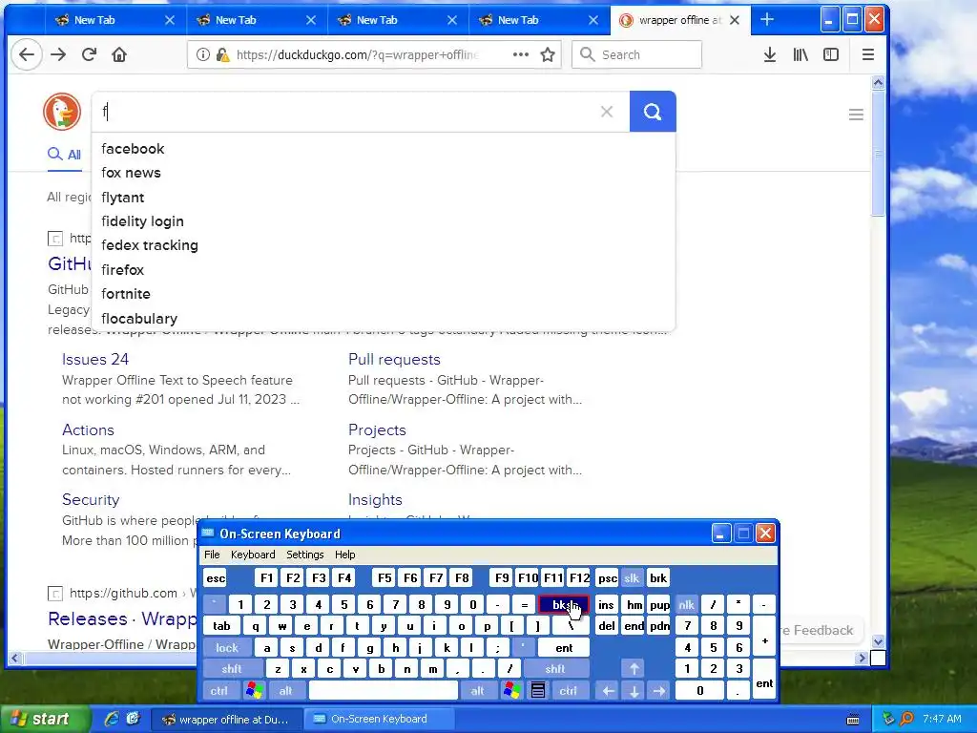The height and width of the screenshot is (733, 977).
Task: Click the up arrow key
Action: pos(634,669)
